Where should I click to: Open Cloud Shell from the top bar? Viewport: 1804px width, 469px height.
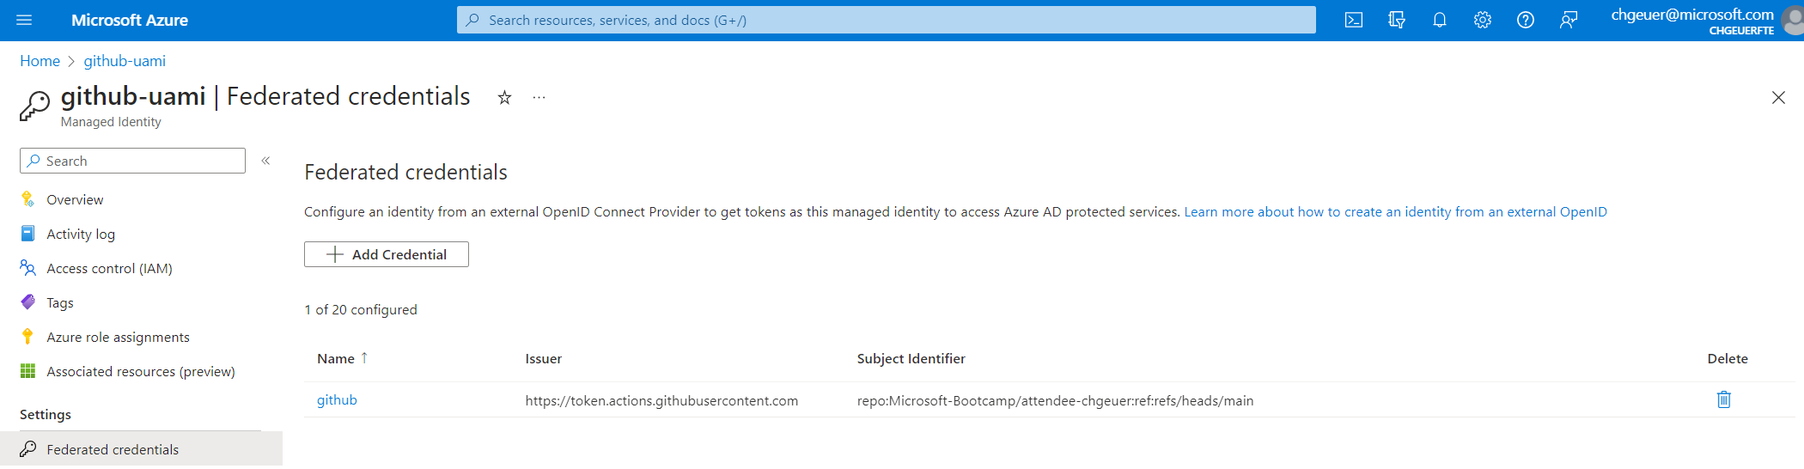tap(1354, 20)
